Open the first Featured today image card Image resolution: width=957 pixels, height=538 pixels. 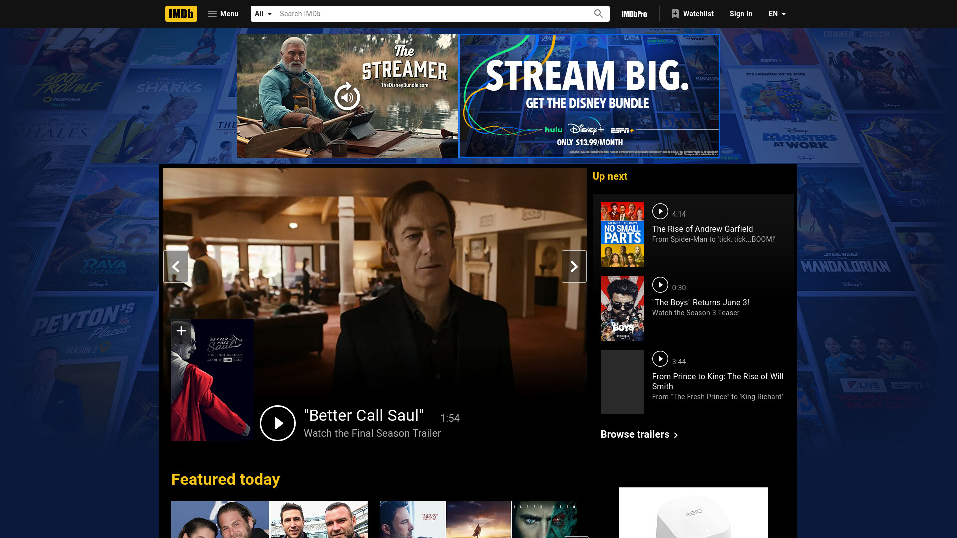click(x=270, y=520)
